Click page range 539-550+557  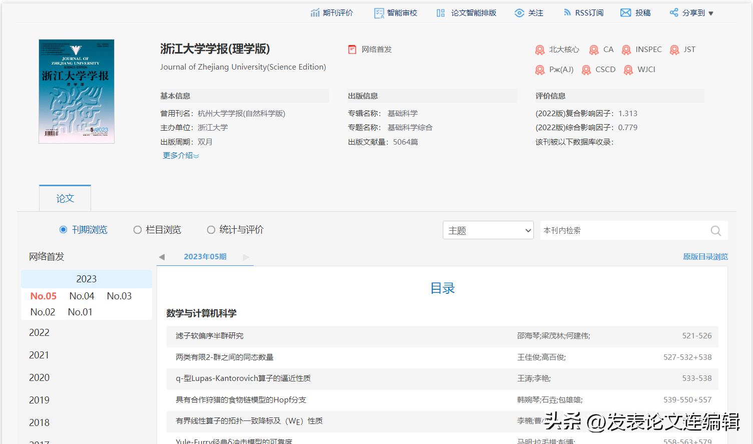pos(687,400)
